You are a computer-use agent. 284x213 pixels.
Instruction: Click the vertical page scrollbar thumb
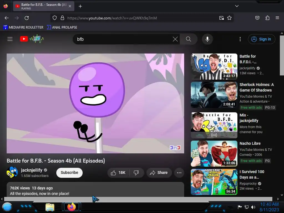pos(282,55)
